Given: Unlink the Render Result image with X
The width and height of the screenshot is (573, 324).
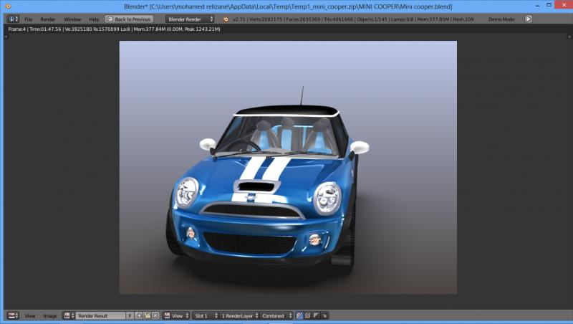Looking at the screenshot, I should 155,315.
